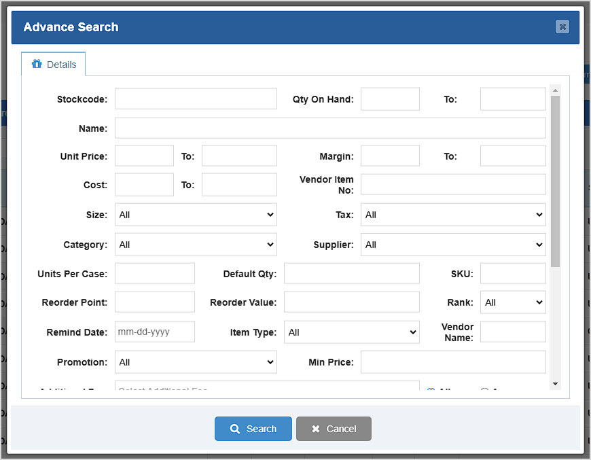Open the Promotion dropdown
The width and height of the screenshot is (591, 460).
pyautogui.click(x=195, y=361)
